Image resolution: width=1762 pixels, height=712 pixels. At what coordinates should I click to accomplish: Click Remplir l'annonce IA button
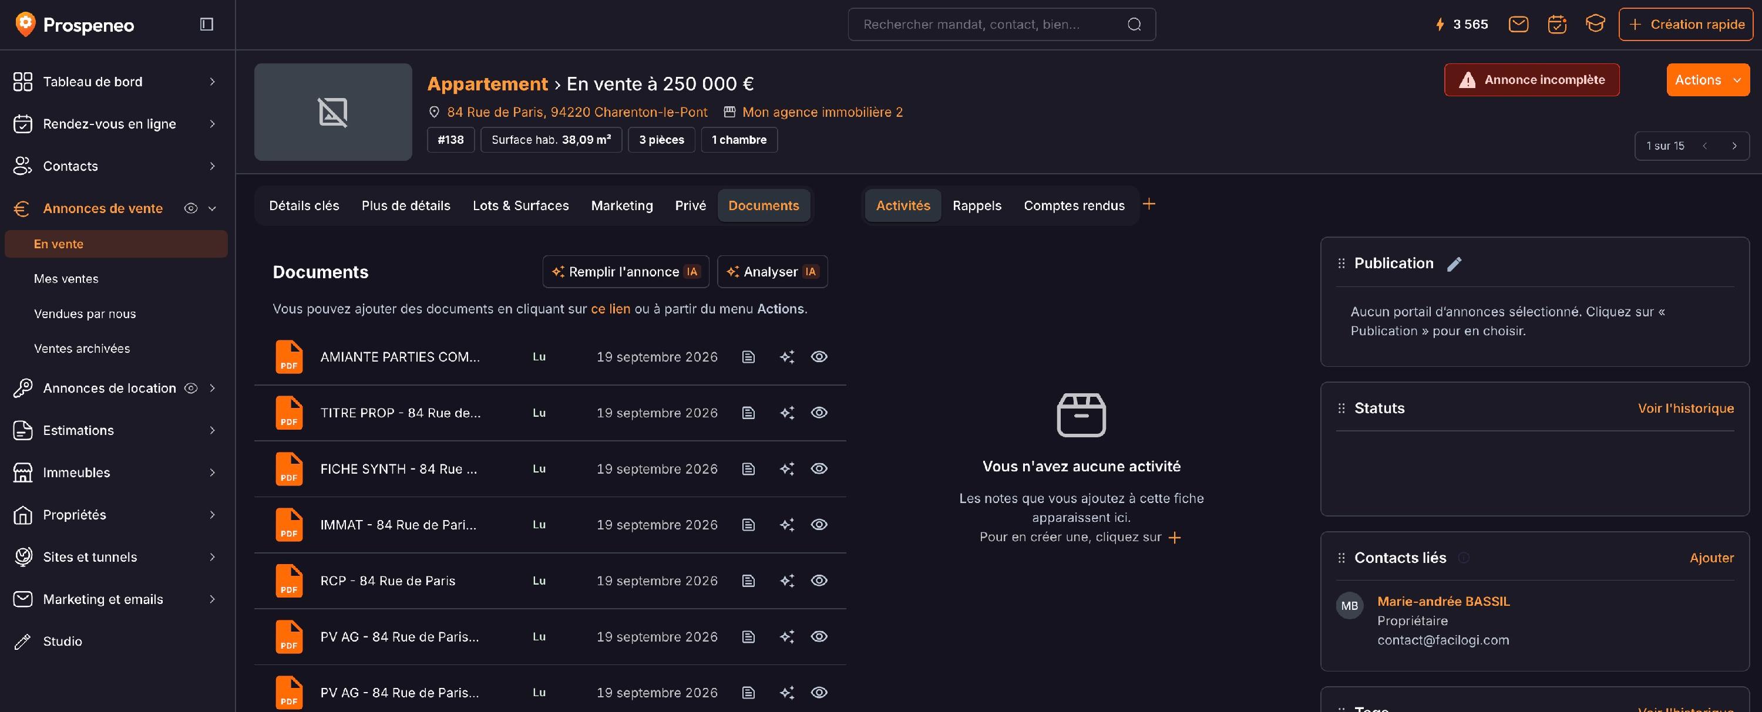(625, 272)
